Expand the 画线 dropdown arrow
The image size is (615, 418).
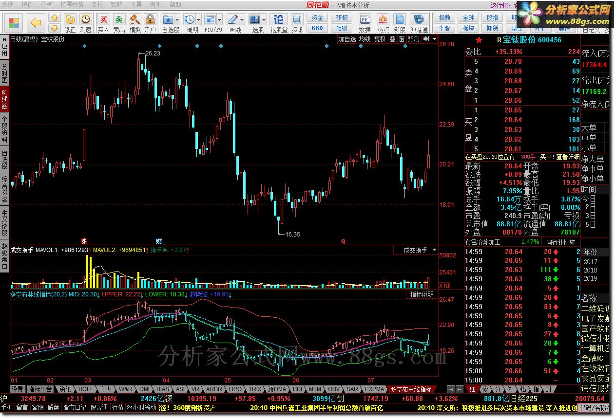click(242, 20)
